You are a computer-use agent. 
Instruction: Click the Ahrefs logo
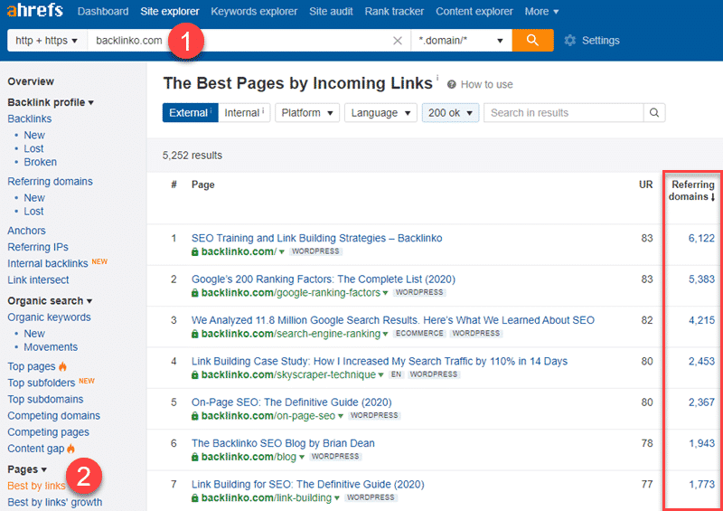(34, 12)
